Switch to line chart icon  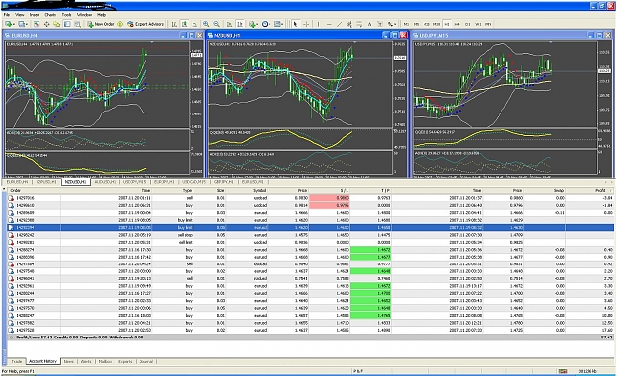pos(194,24)
